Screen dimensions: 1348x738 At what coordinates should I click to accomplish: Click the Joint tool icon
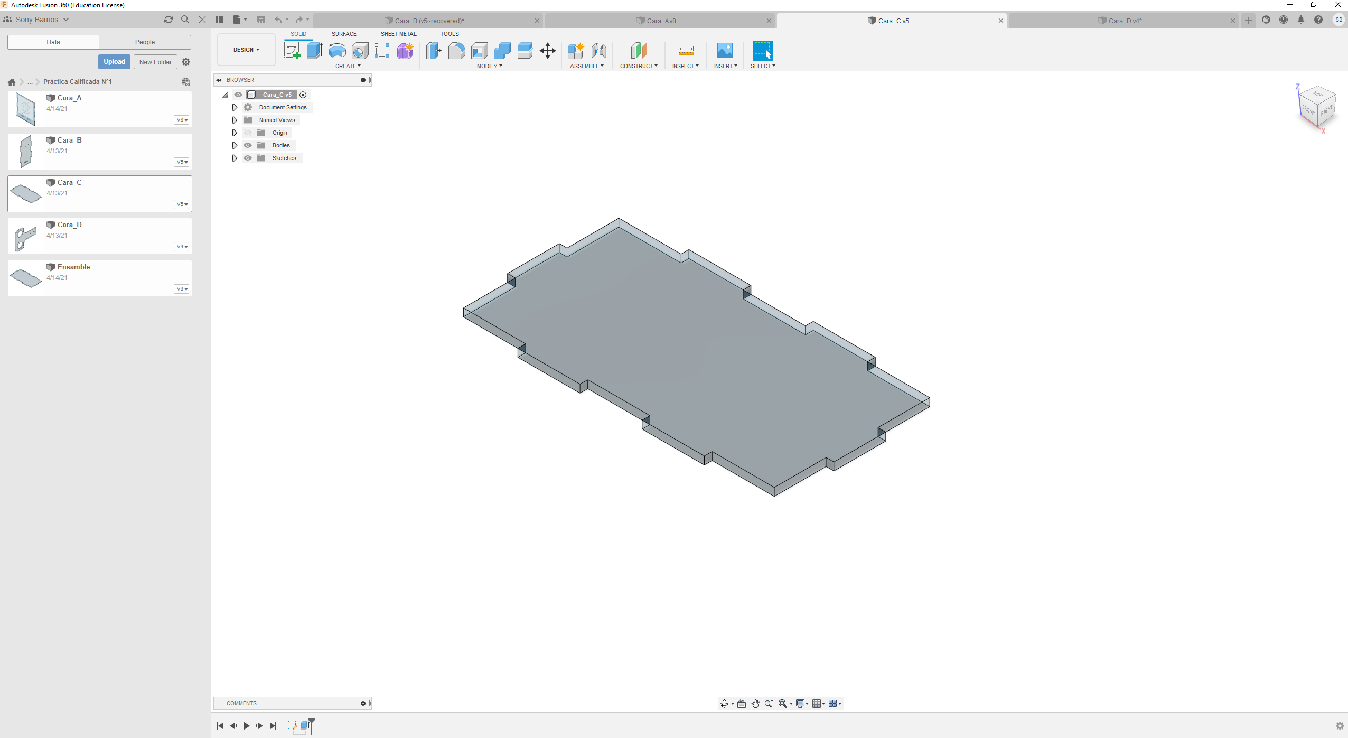(x=598, y=51)
